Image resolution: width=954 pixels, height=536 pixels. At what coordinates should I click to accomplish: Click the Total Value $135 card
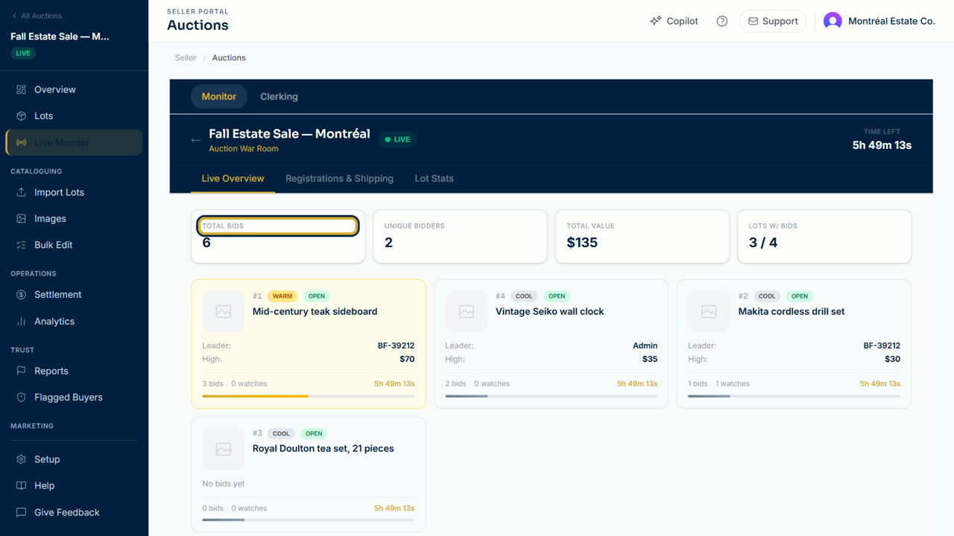pyautogui.click(x=642, y=236)
